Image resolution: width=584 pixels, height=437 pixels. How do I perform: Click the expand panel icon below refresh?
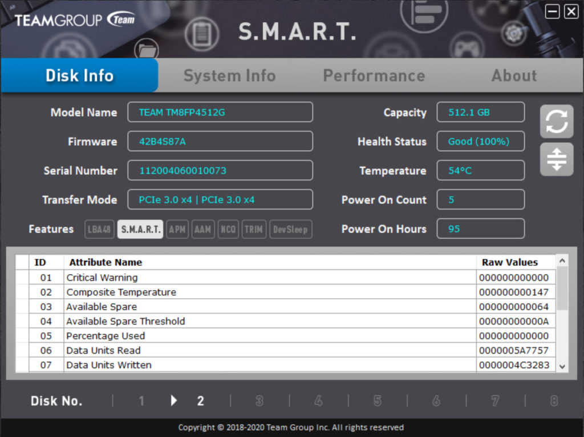[x=556, y=159]
